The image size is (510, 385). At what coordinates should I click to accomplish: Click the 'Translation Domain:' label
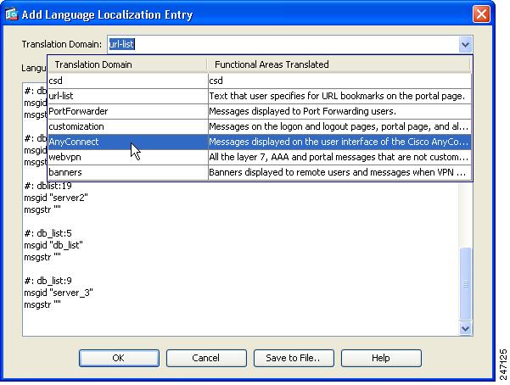tap(62, 44)
